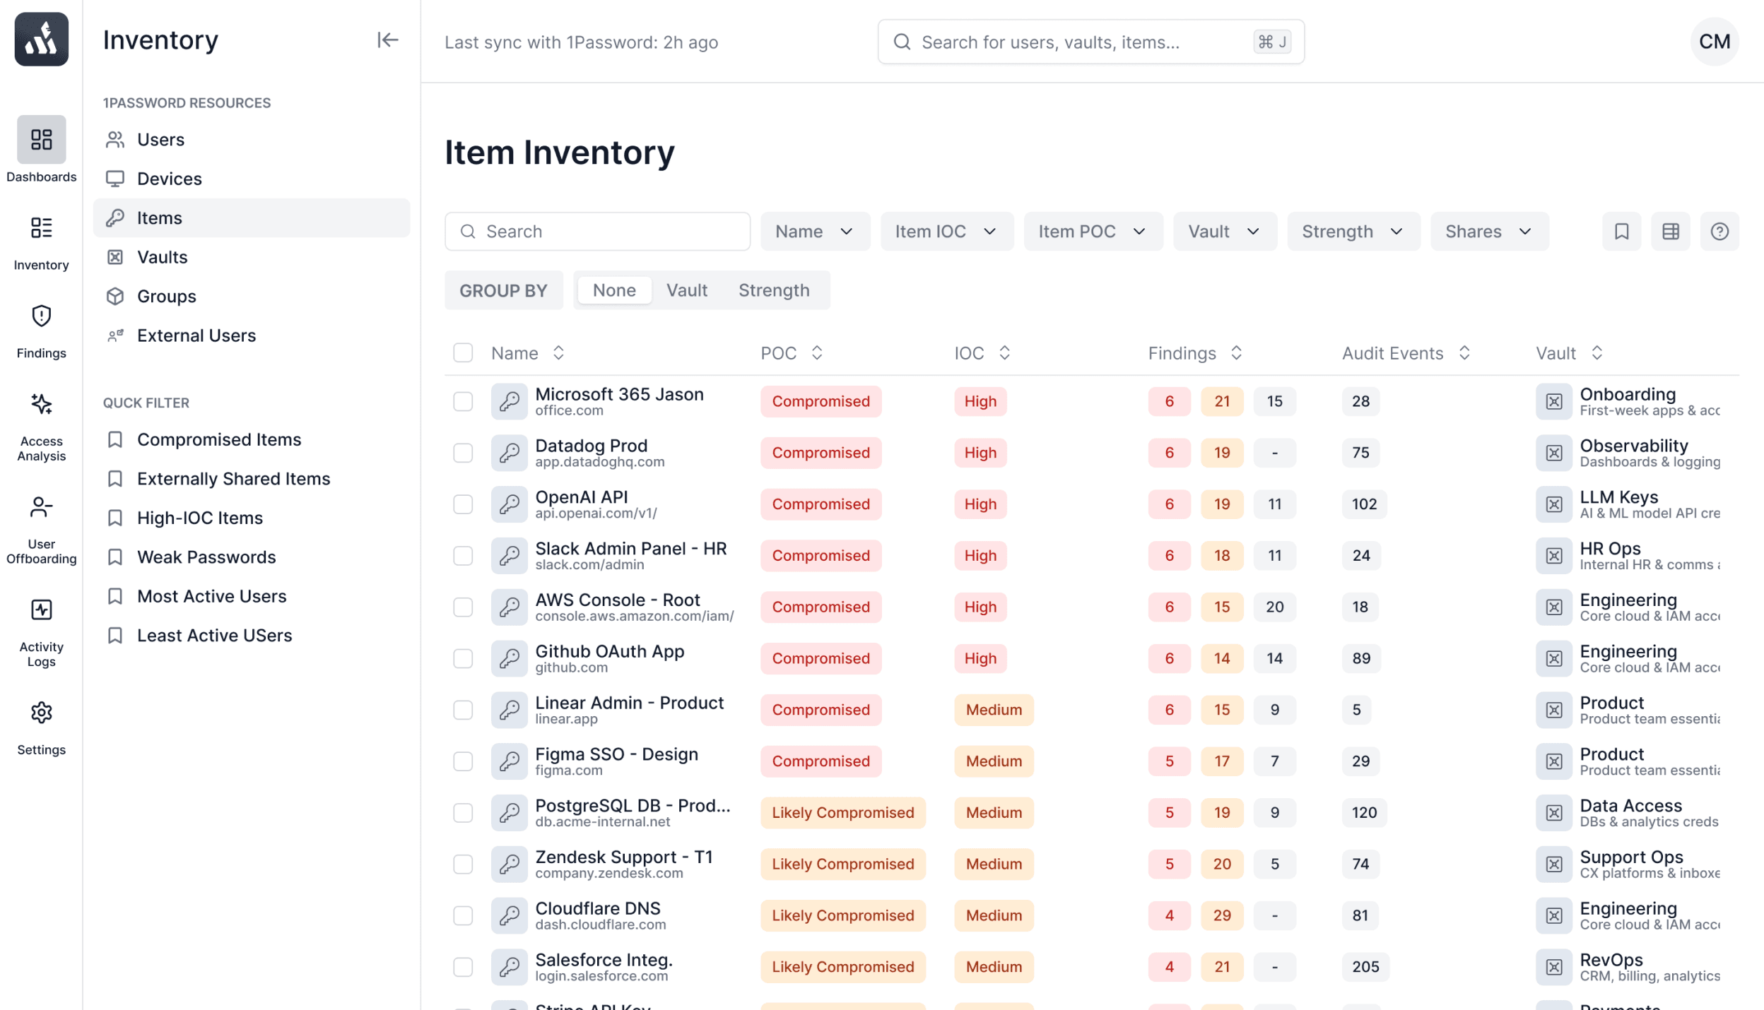Open the User Offboarding icon

(x=41, y=507)
